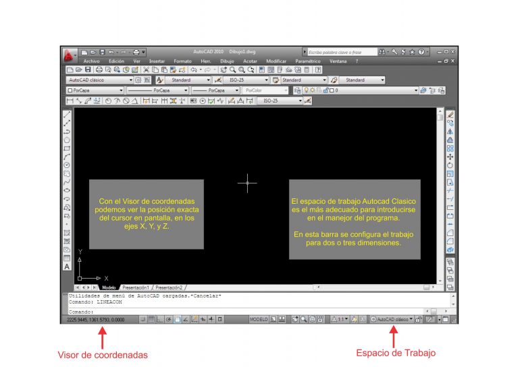Click the Linear dimension tool icon
The image size is (520, 367).
click(70, 101)
